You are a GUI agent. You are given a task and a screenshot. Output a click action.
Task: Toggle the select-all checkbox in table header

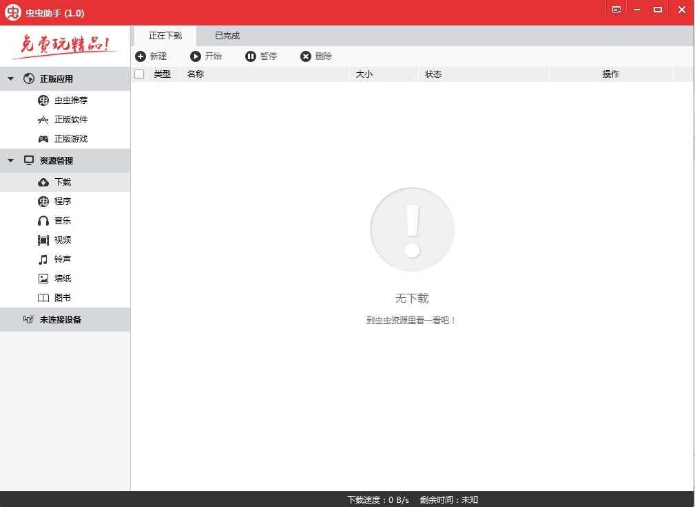tap(139, 74)
